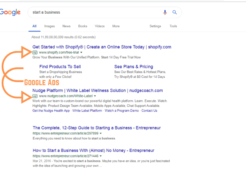
Task: Click 'See Our Best Rates & Hottest Plans.' text
Action: point(140,72)
